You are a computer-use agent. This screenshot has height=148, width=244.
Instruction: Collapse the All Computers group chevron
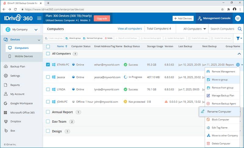(239, 54)
